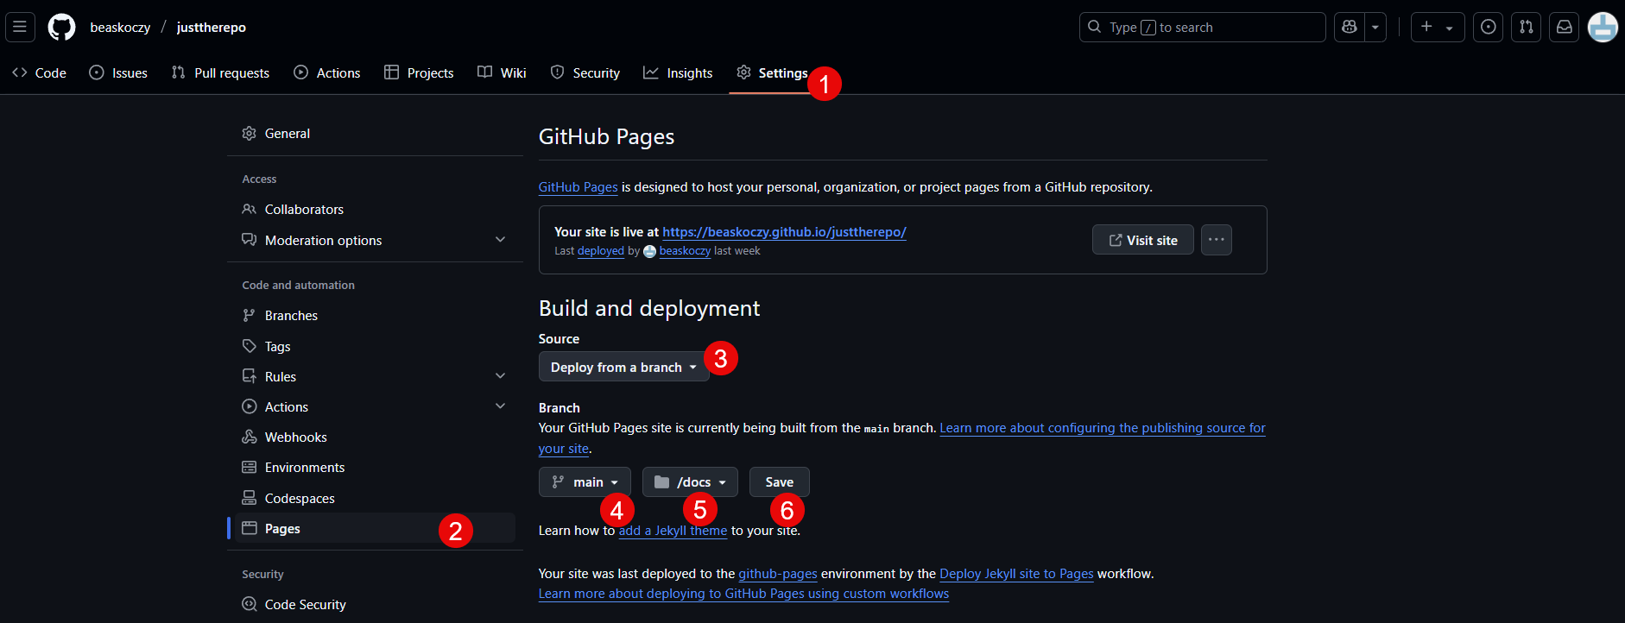Screen dimensions: 1625x623
Task: Switch to the Code tab
Action: (40, 73)
